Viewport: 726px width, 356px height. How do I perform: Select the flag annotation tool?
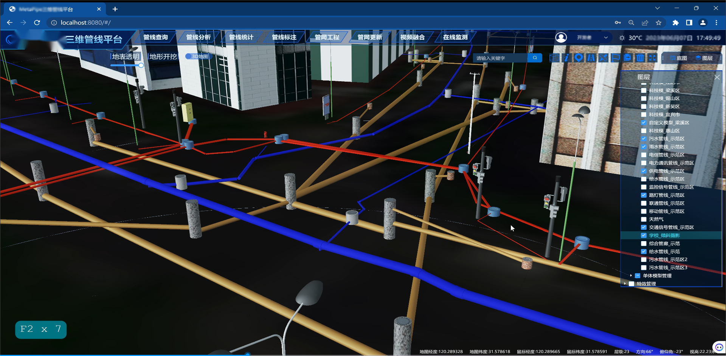[616, 58]
